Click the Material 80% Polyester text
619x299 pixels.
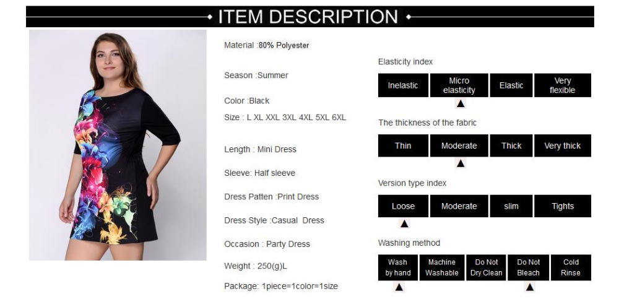266,45
